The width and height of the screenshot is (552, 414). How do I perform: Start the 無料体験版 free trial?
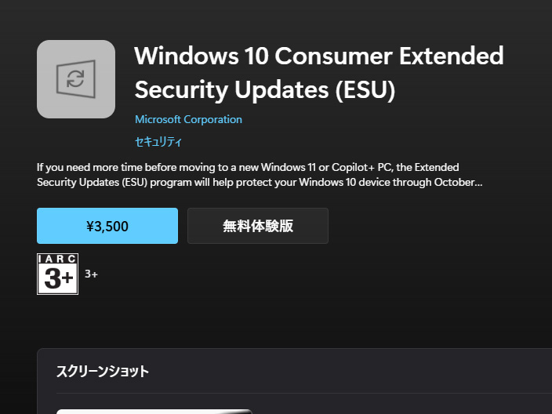pos(258,226)
